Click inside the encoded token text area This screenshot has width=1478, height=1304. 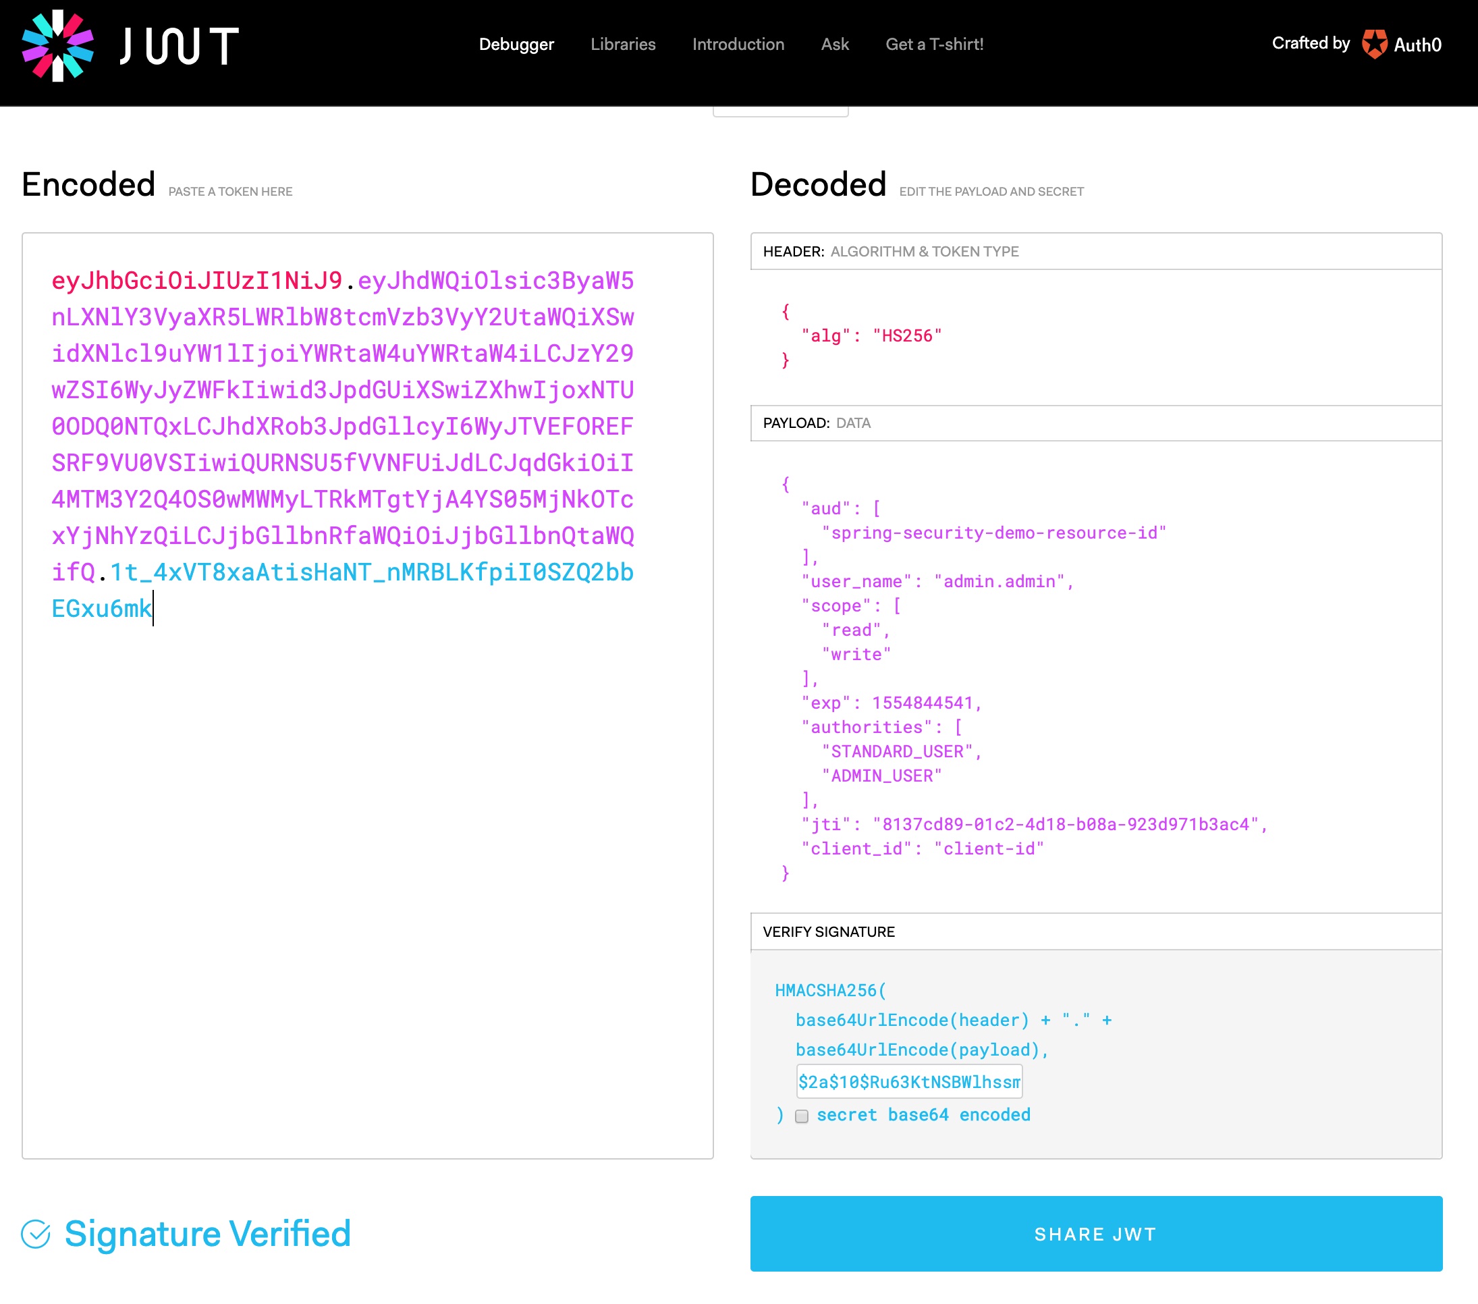(x=367, y=868)
